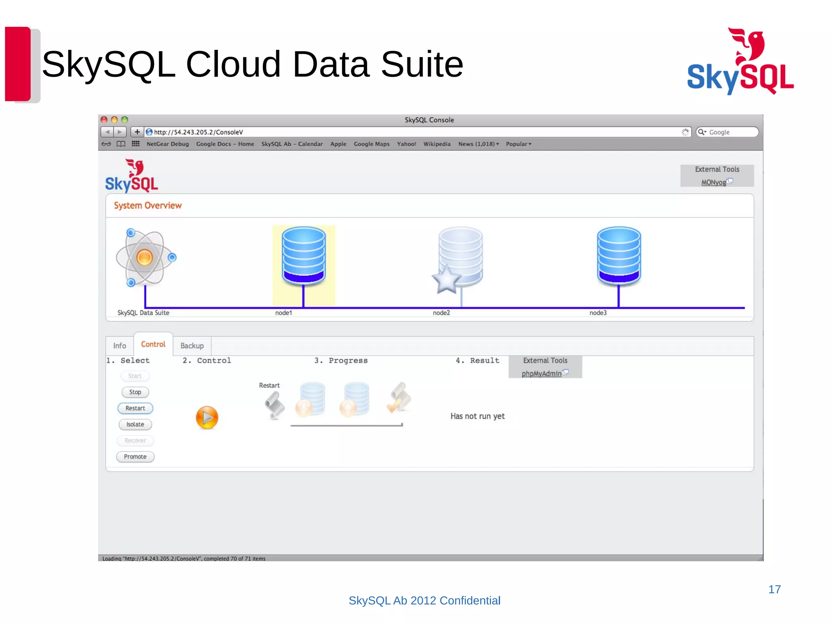Open SkySQL Ab - Calendar bookmark
Viewport: 831px width, 623px height.
pyautogui.click(x=292, y=144)
